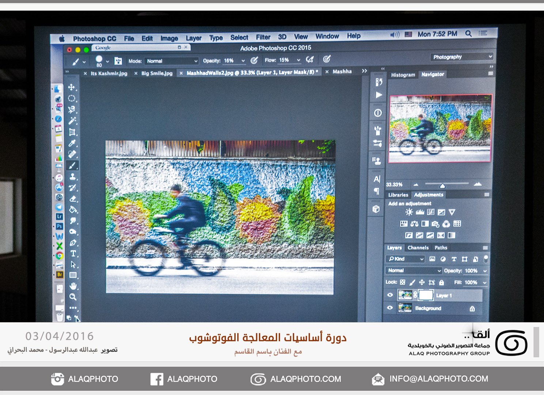Image resolution: width=544 pixels, height=395 pixels.
Task: Select the Hand tool
Action: [x=73, y=286]
